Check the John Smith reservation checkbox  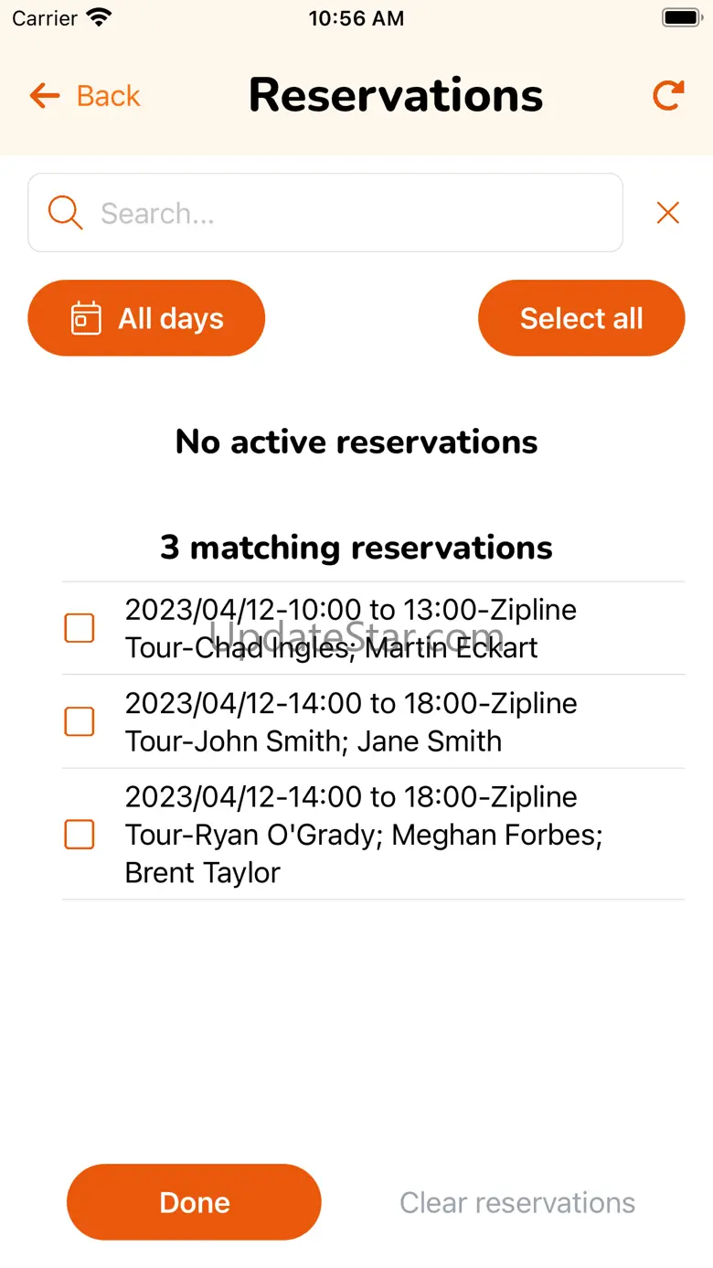pyautogui.click(x=80, y=721)
